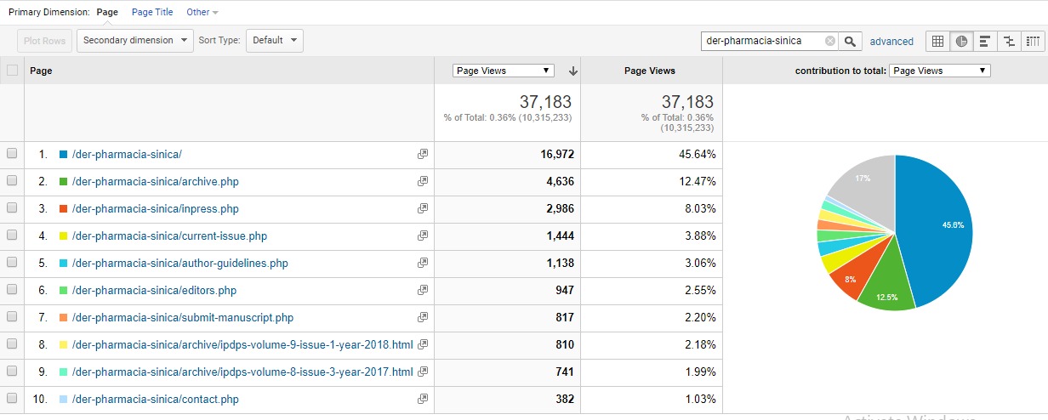Click the search magnifier button
This screenshot has height=420, width=1048.
(850, 41)
